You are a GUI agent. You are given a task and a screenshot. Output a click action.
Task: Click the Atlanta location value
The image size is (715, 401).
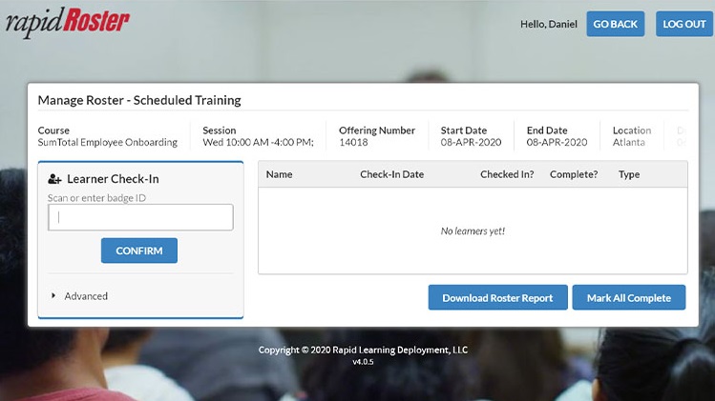[628, 143]
